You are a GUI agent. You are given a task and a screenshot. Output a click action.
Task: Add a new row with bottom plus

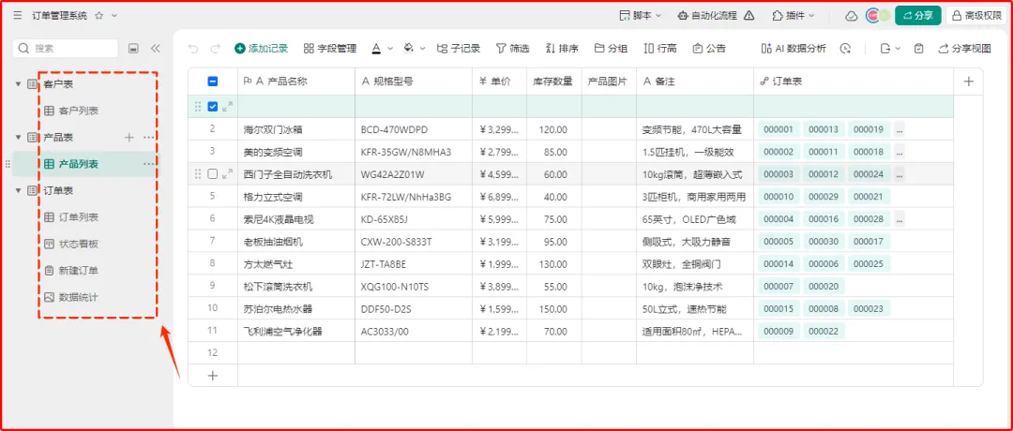click(212, 376)
